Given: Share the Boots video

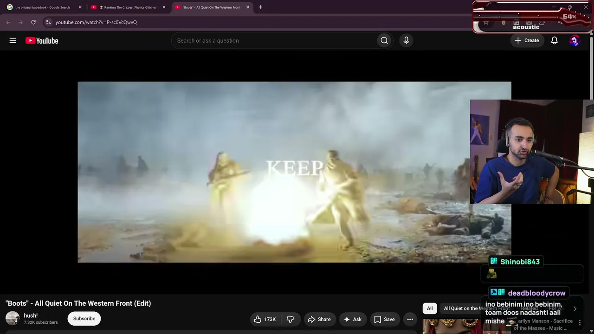Looking at the screenshot, I should pos(319,319).
